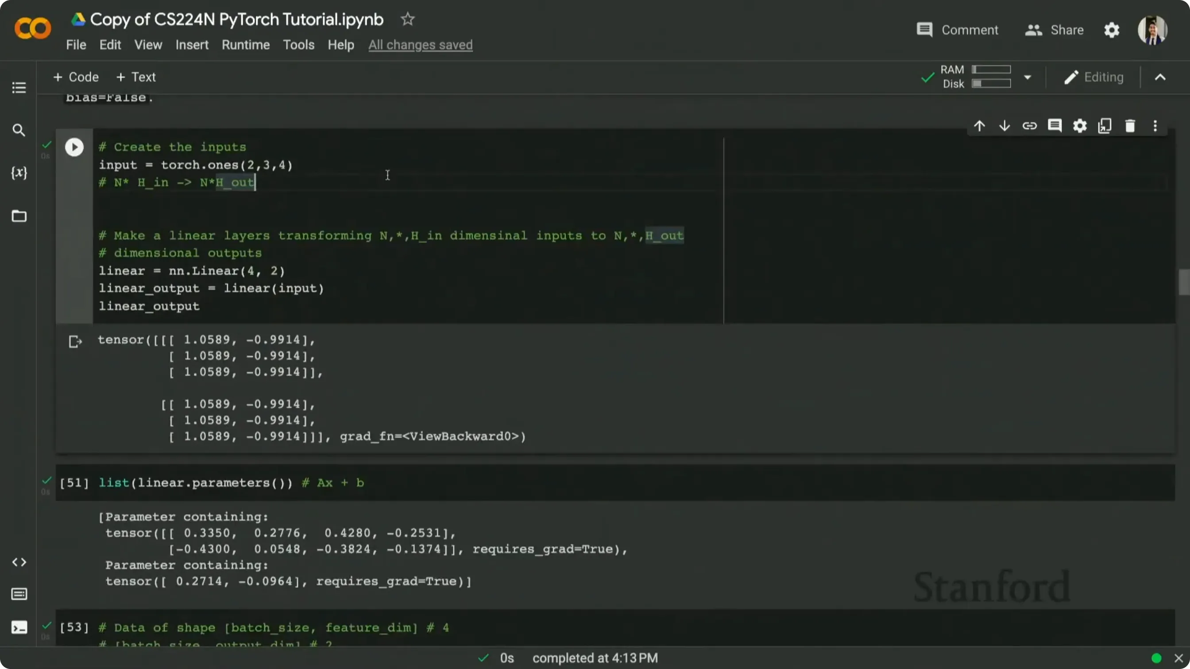Open the File menu
Viewport: 1190px width, 669px height.
[x=76, y=45]
